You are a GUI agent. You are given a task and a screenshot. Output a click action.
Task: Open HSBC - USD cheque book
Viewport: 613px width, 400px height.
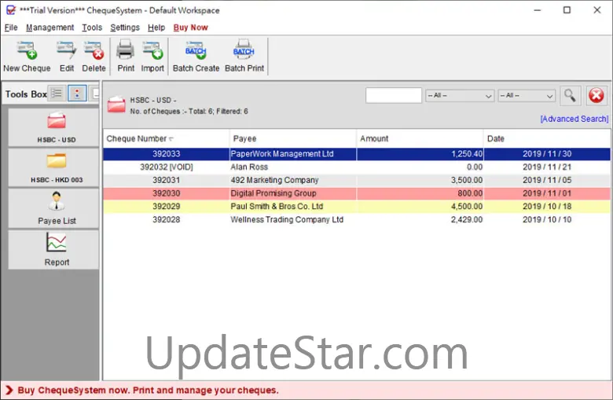pyautogui.click(x=53, y=127)
